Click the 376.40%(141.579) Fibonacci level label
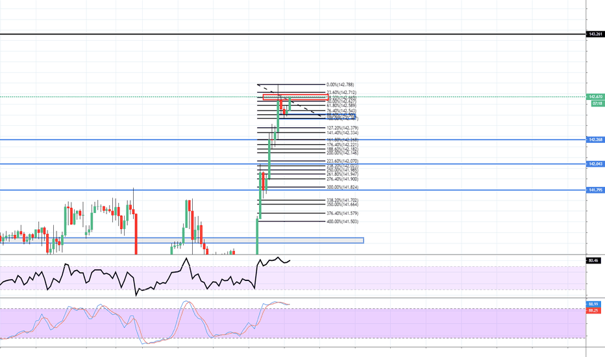The height and width of the screenshot is (357, 605). (343, 213)
